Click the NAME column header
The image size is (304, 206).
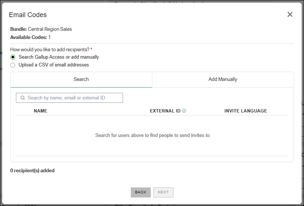(41, 111)
